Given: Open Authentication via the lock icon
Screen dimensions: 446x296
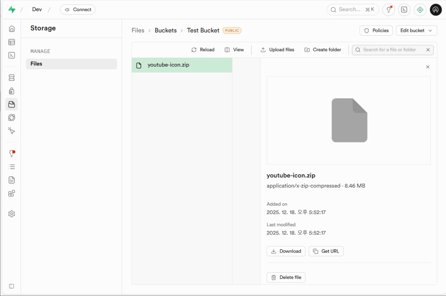Looking at the screenshot, I should click(x=12, y=91).
